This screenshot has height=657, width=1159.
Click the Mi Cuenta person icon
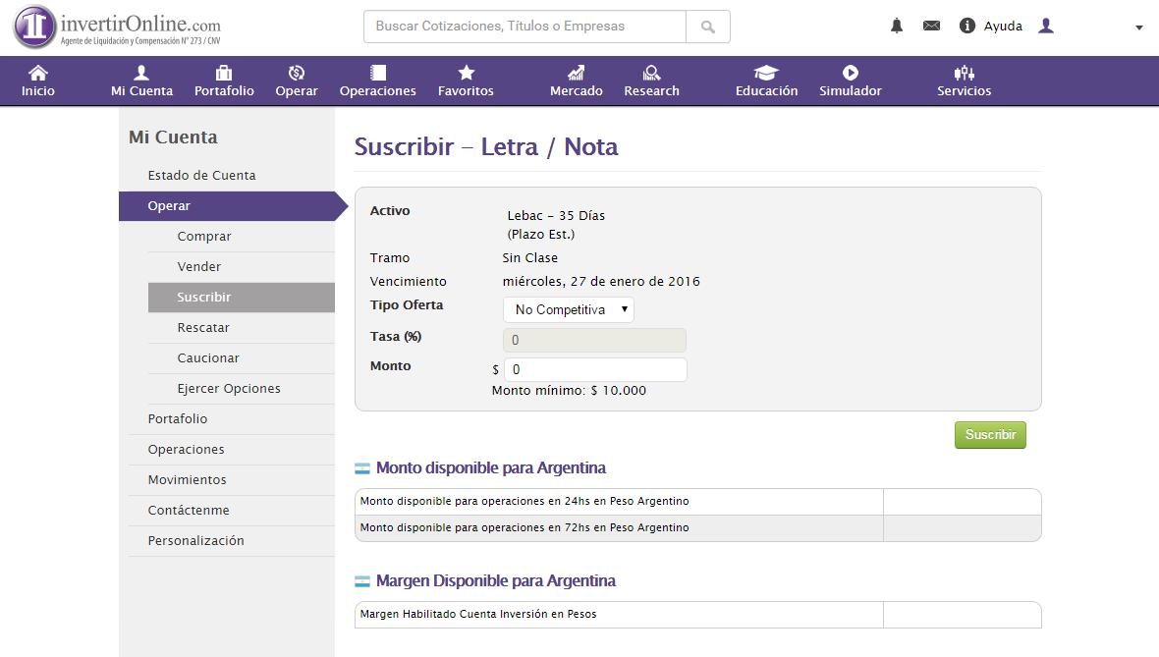(141, 73)
